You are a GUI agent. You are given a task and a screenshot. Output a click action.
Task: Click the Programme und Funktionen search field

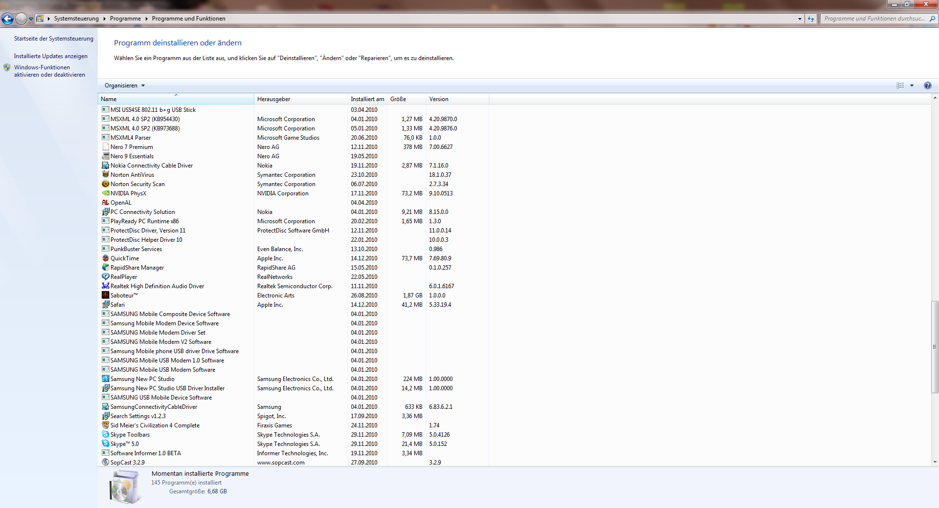pos(874,19)
